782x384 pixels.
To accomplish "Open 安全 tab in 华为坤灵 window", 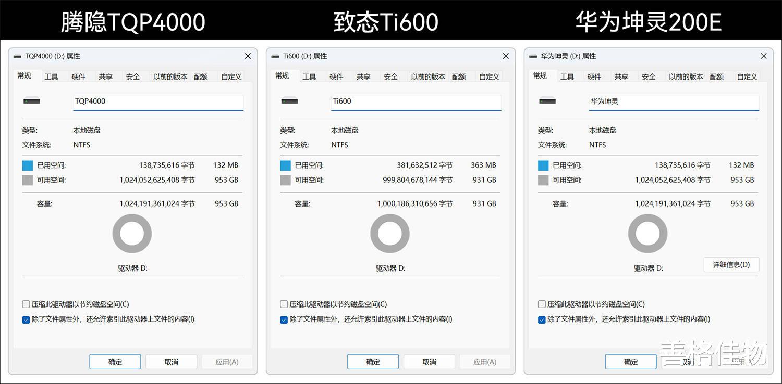I will coord(649,76).
